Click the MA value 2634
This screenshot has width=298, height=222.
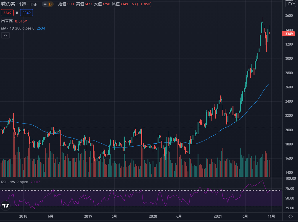coord(41,28)
